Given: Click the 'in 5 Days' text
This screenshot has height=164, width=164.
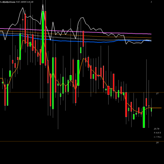Looking at the screenshot, I should pos(157,137).
